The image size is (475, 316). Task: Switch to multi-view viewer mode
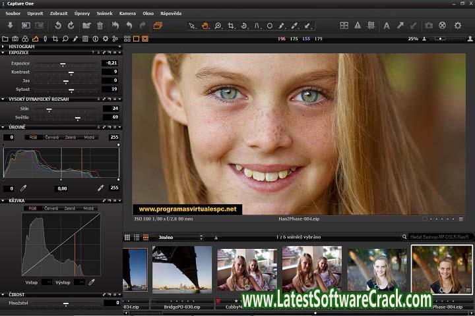[127, 39]
